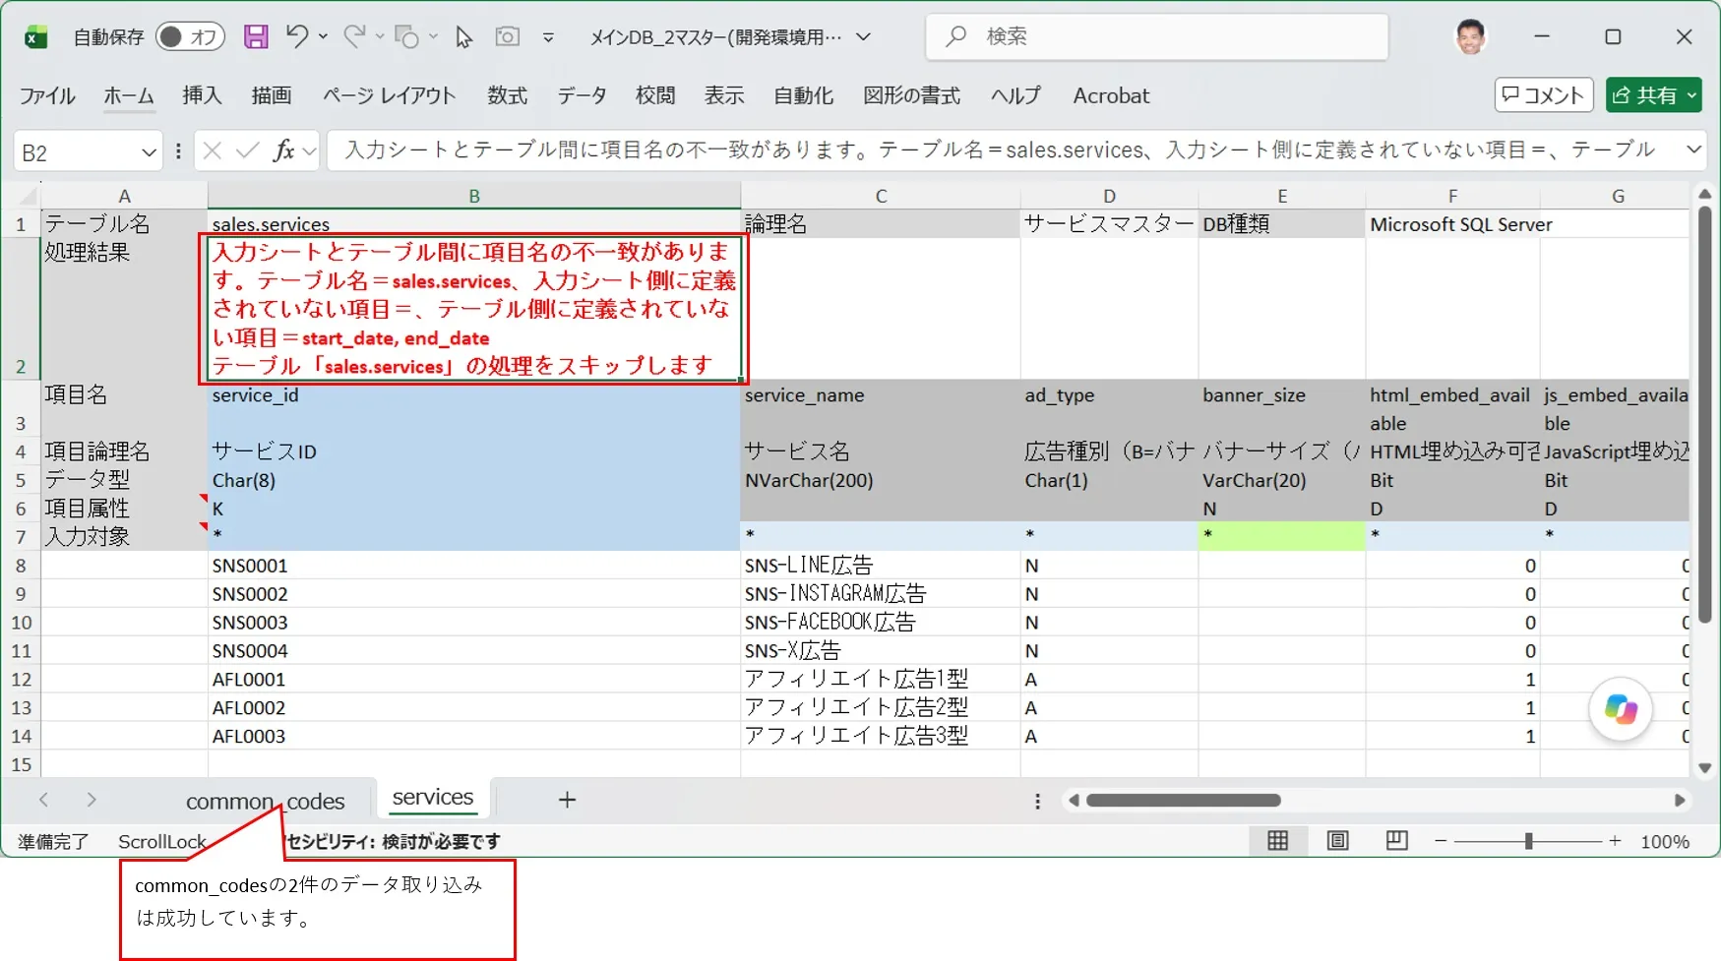This screenshot has width=1721, height=961.
Task: Click the 100% zoom level text
Action: pos(1664,842)
